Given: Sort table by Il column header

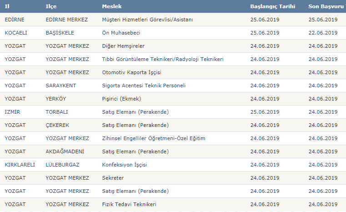Looking at the screenshot, I should [x=7, y=6].
